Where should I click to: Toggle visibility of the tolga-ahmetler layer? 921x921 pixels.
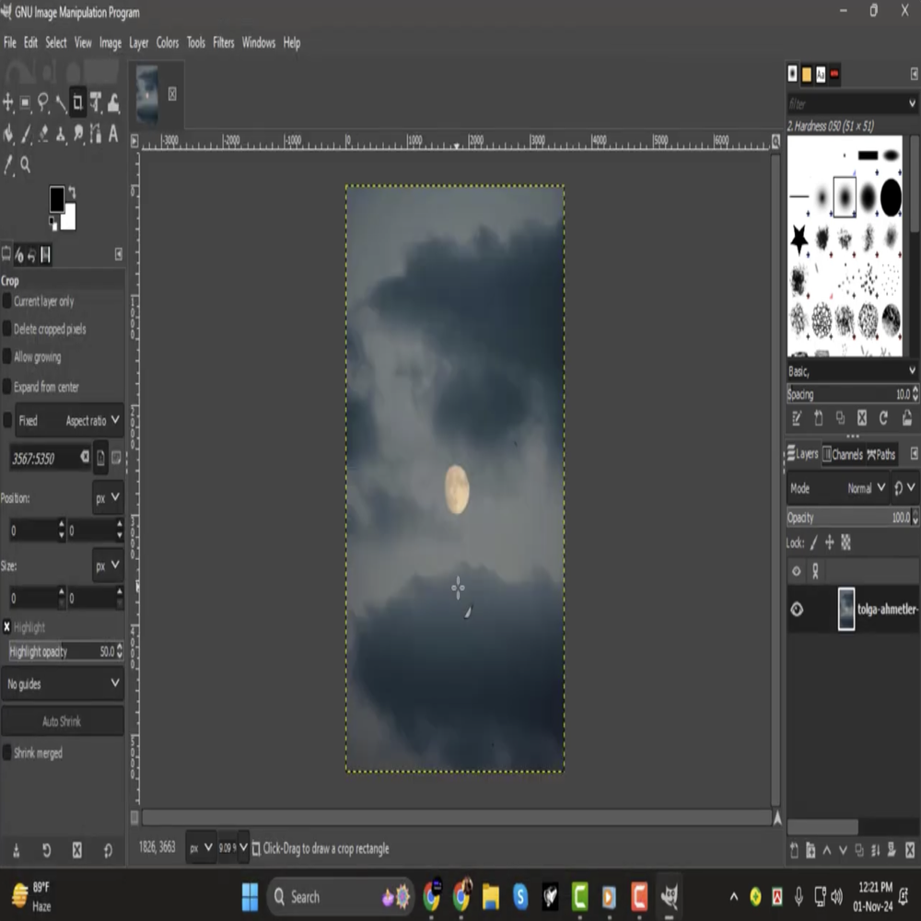pyautogui.click(x=797, y=609)
